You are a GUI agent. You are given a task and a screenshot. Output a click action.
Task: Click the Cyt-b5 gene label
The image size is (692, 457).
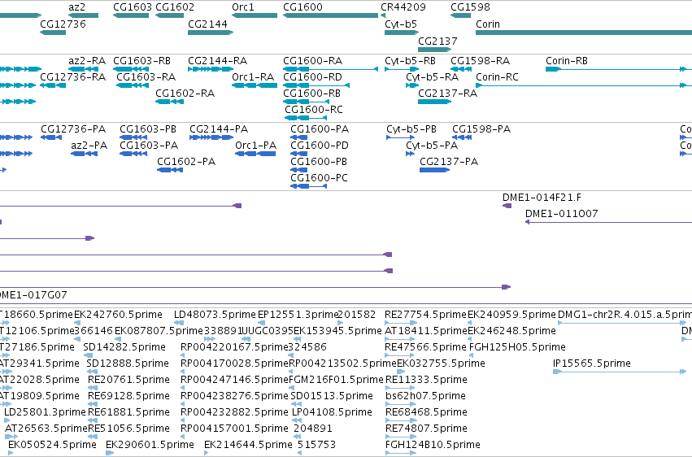tap(401, 24)
